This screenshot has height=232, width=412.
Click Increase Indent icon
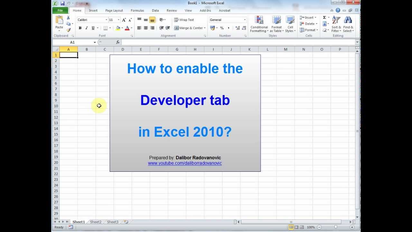tap(167, 28)
